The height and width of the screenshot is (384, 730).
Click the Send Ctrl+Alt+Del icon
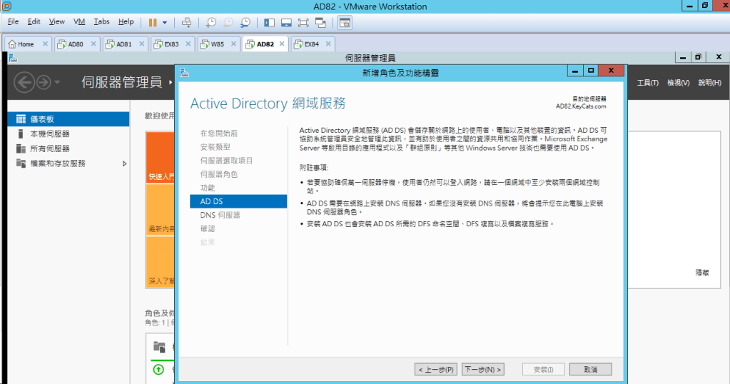(187, 22)
